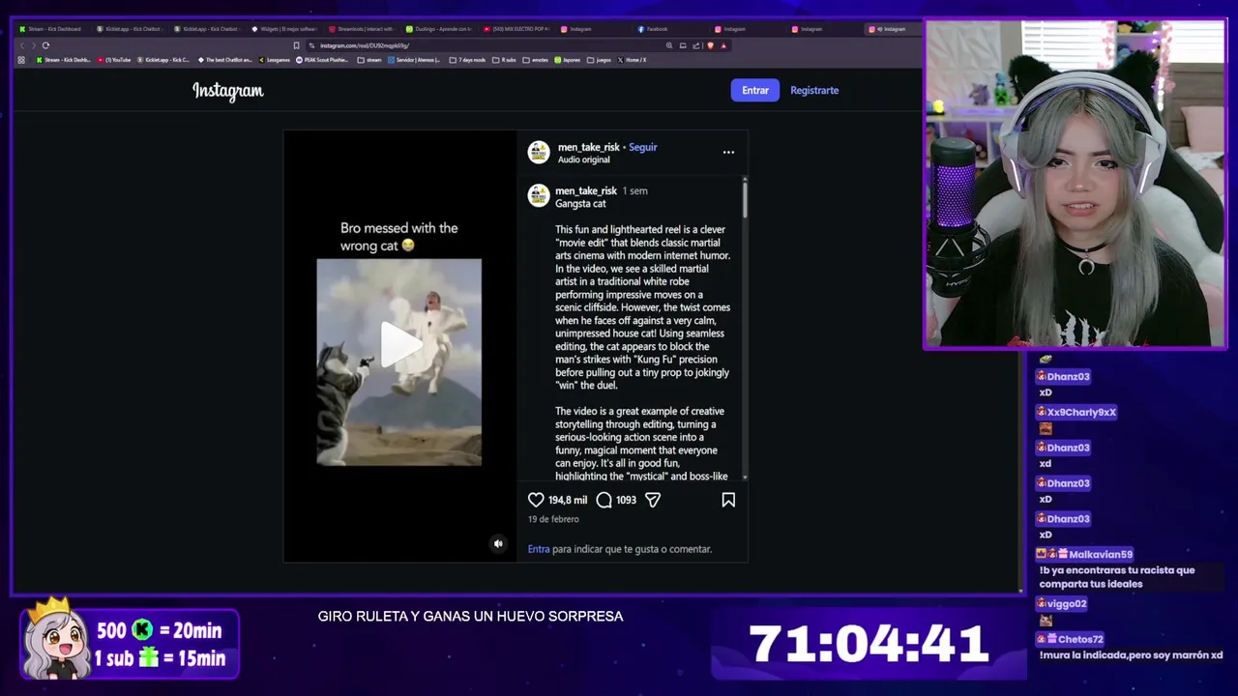Click the browser forward arrow
The image size is (1238, 696).
[x=33, y=45]
